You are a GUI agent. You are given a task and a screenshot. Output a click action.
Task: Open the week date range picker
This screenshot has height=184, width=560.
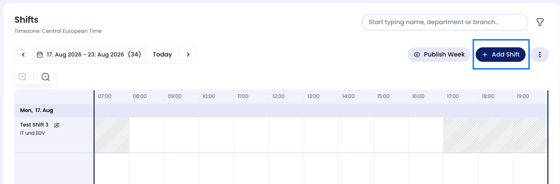(x=89, y=55)
